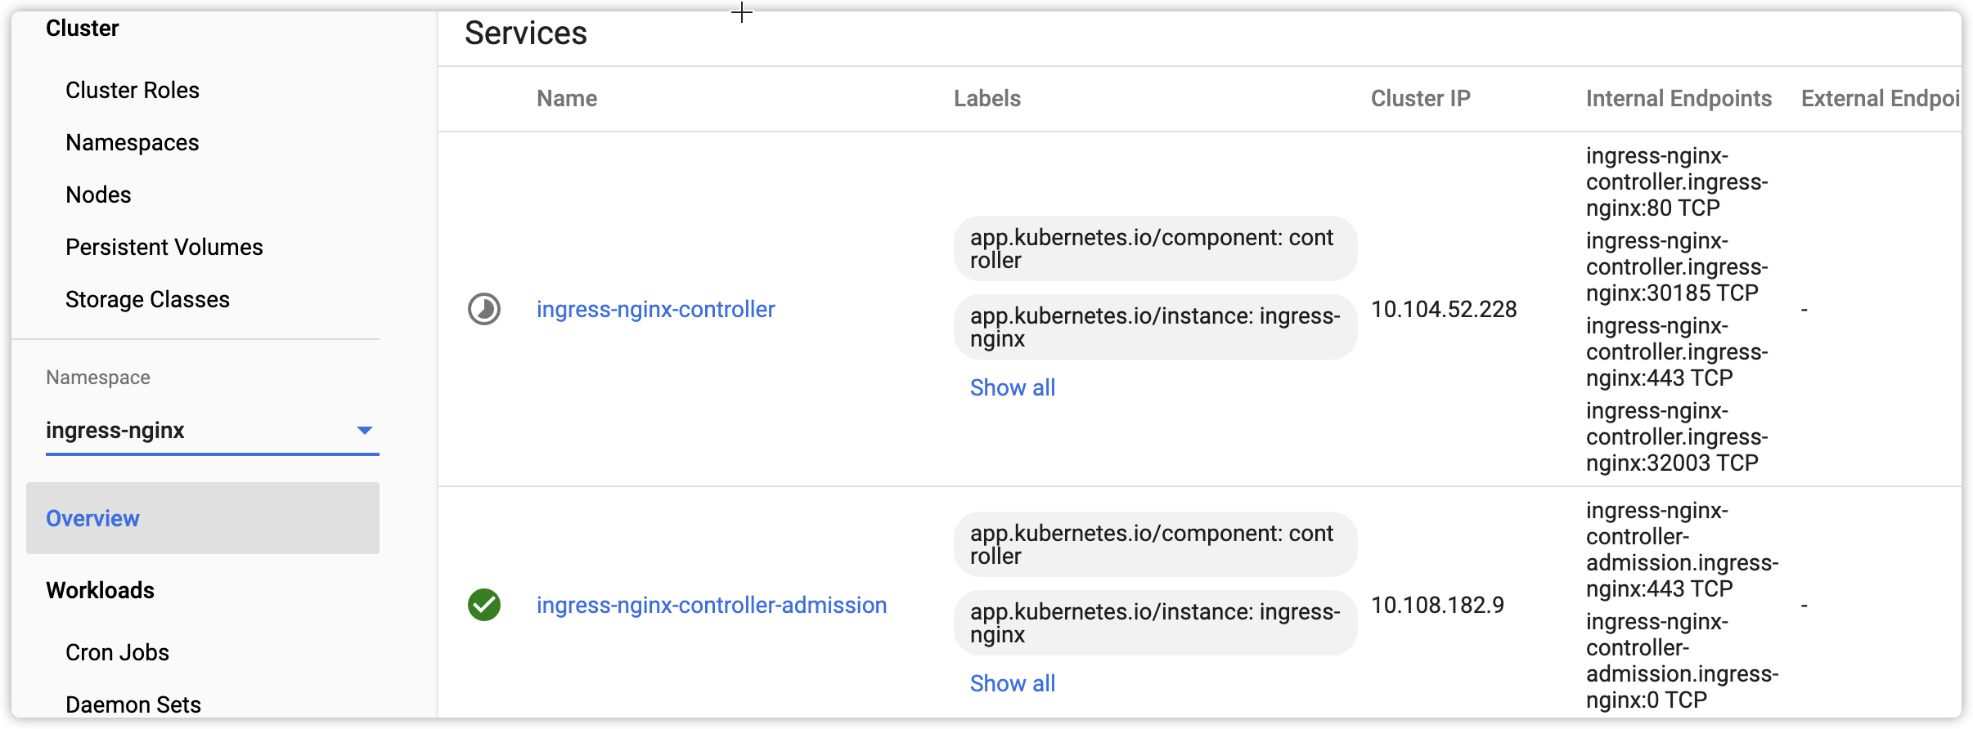Select ingress-nginx namespace combo box

click(196, 431)
